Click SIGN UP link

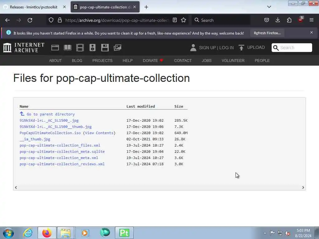point(207,48)
